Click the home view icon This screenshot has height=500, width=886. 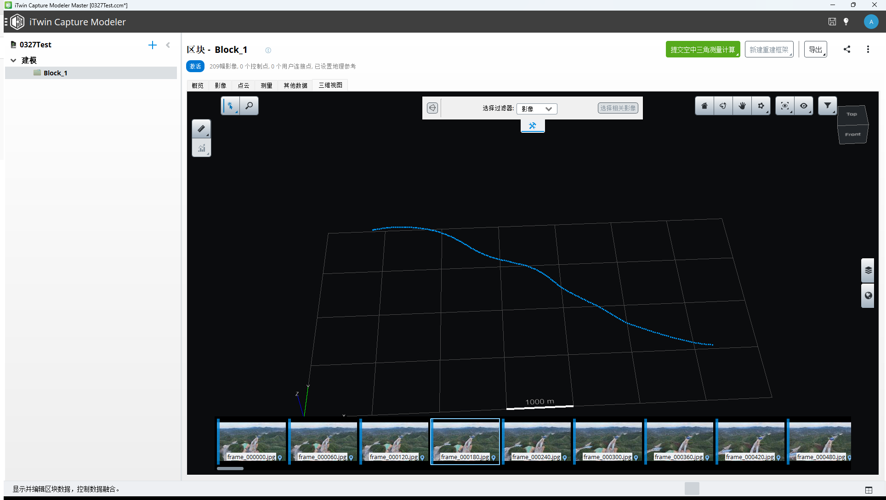click(x=704, y=106)
